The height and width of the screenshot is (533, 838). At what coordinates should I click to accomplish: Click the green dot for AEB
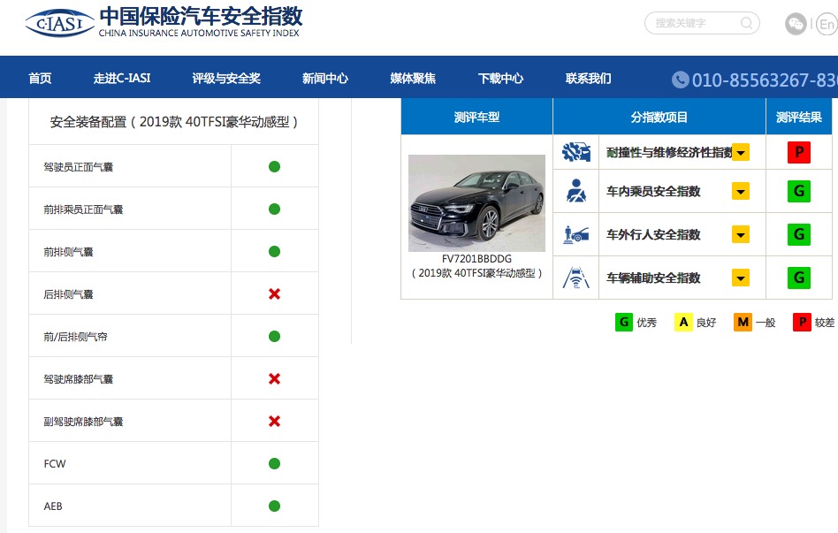tap(274, 506)
